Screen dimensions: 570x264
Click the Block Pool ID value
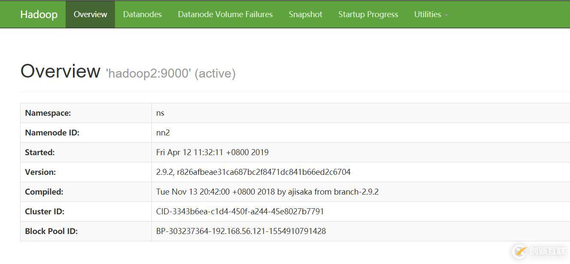click(x=241, y=231)
